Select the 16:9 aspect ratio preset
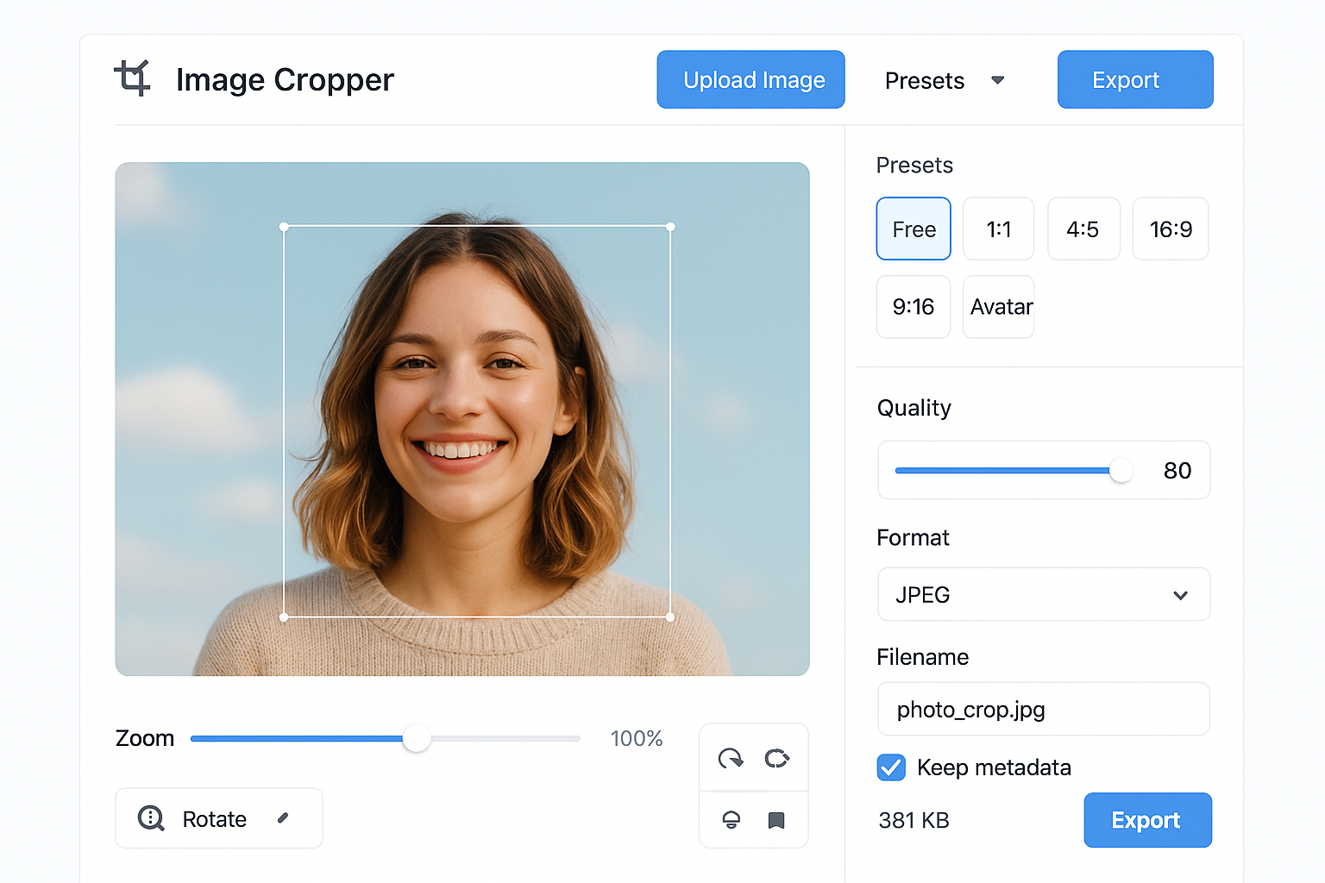 click(x=1171, y=229)
